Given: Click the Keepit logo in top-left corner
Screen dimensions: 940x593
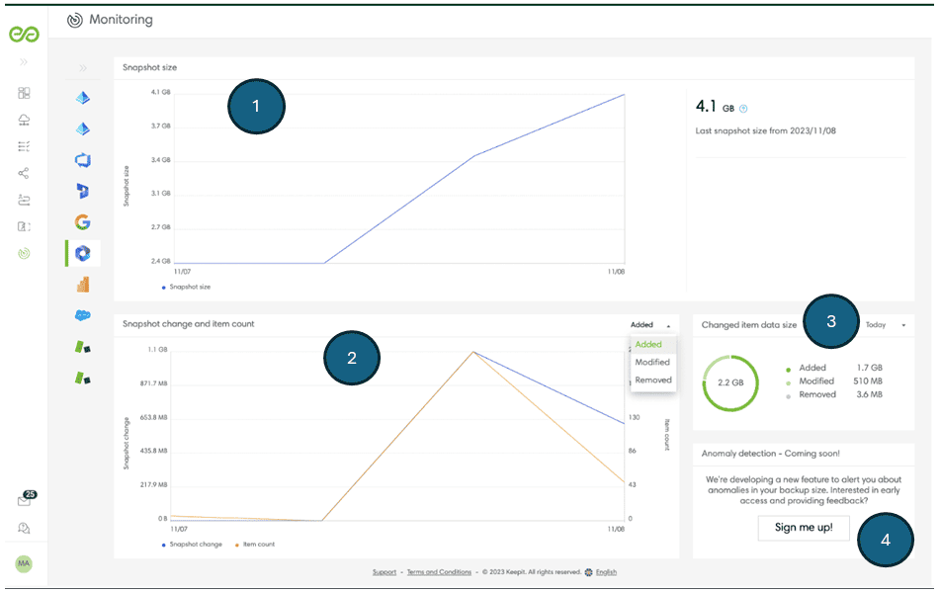Looking at the screenshot, I should click(24, 36).
